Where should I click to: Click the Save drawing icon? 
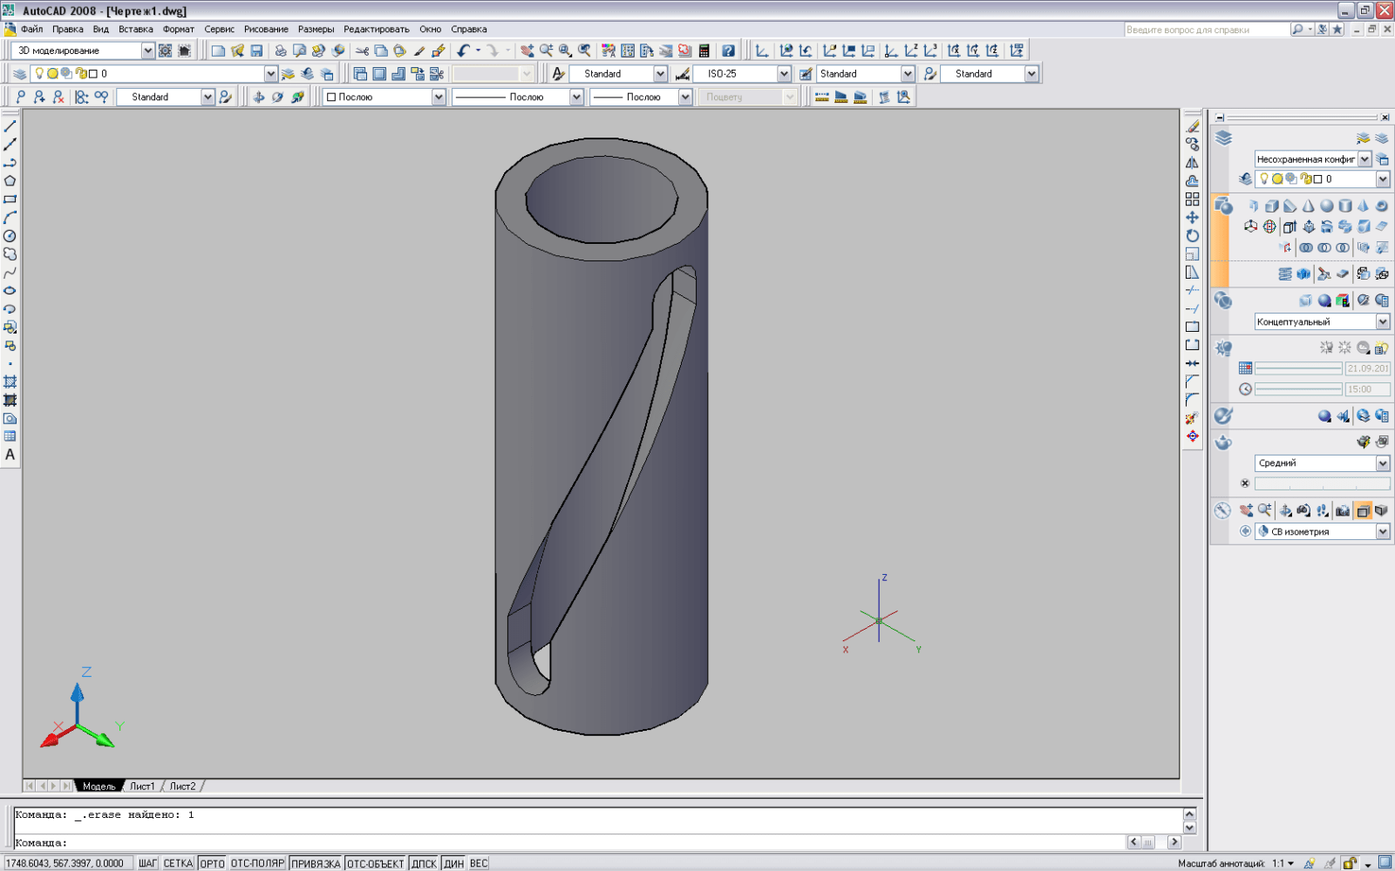[x=256, y=51]
